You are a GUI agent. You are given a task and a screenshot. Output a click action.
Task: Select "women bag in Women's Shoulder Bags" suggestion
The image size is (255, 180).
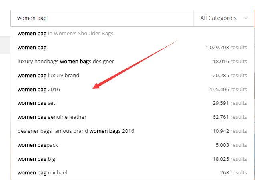65,34
